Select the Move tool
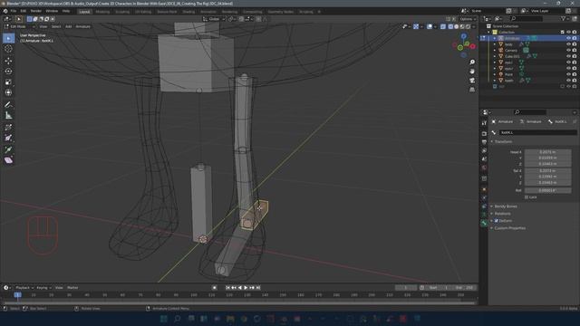The image size is (580, 326). click(x=8, y=61)
